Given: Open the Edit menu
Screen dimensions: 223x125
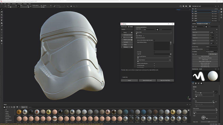Looking at the screenshot, I should [5, 4].
